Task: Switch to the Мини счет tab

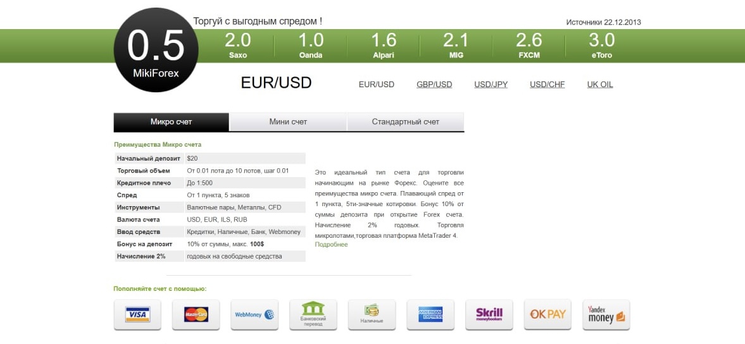Action: coord(288,122)
